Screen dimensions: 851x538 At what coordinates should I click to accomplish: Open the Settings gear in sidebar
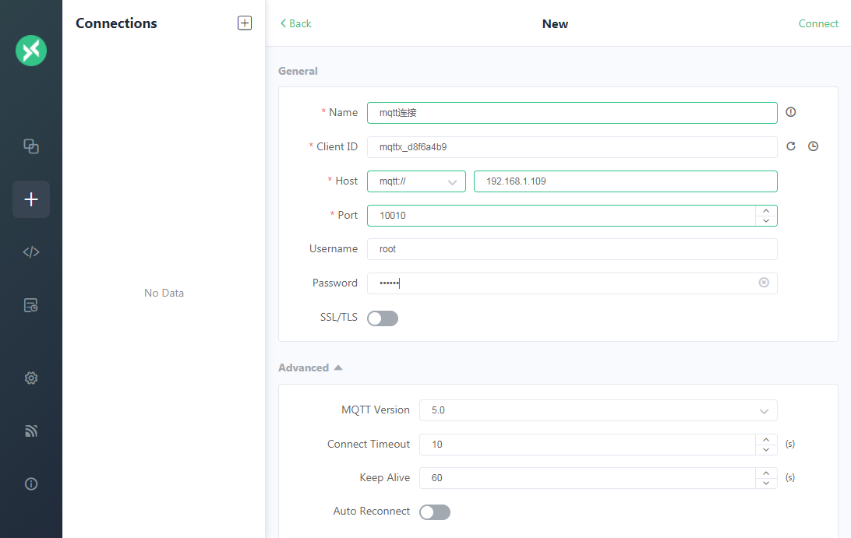click(31, 378)
